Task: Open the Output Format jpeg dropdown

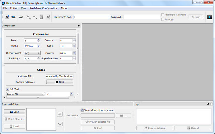Action: click(32, 53)
